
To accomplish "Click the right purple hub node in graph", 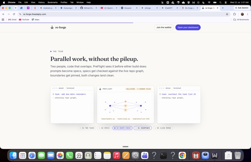I will click(141, 106).
